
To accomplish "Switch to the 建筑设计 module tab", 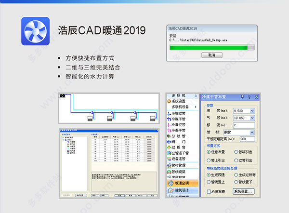I will tap(183, 190).
